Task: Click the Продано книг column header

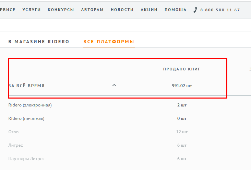Action: pyautogui.click(x=182, y=69)
